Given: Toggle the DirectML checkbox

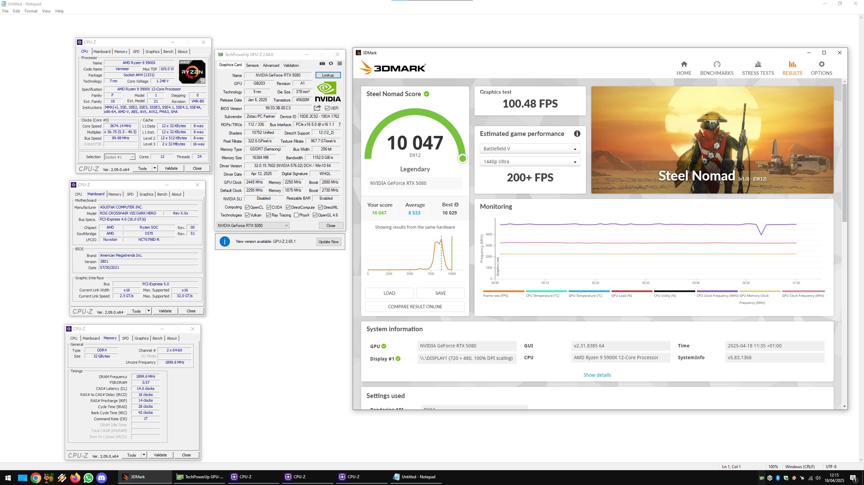Looking at the screenshot, I should (x=320, y=207).
